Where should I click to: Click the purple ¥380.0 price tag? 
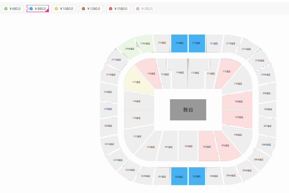point(144,9)
